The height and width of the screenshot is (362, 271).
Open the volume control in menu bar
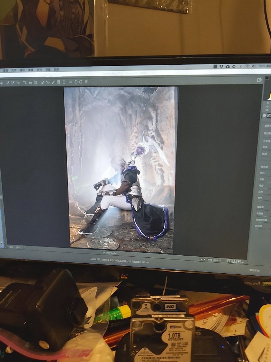(253, 66)
